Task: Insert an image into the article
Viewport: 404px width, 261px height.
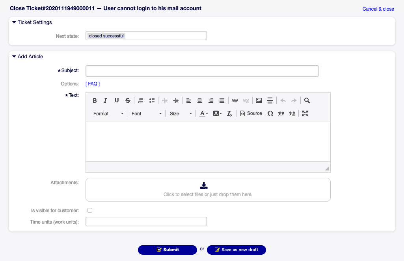Action: click(259, 100)
